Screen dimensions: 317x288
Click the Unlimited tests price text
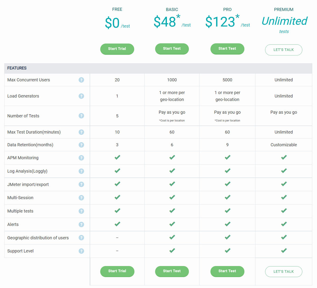pos(284,25)
